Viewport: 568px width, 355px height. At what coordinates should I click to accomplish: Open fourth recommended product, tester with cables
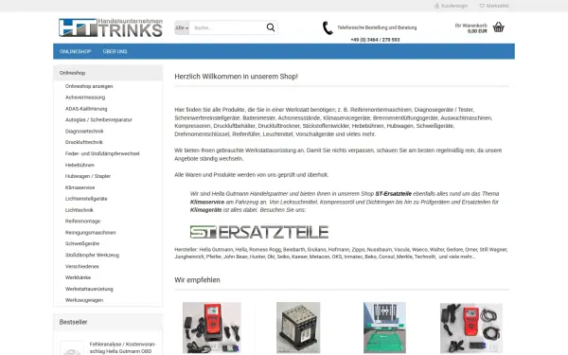(x=470, y=328)
